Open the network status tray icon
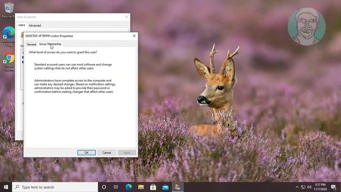 pos(303,187)
